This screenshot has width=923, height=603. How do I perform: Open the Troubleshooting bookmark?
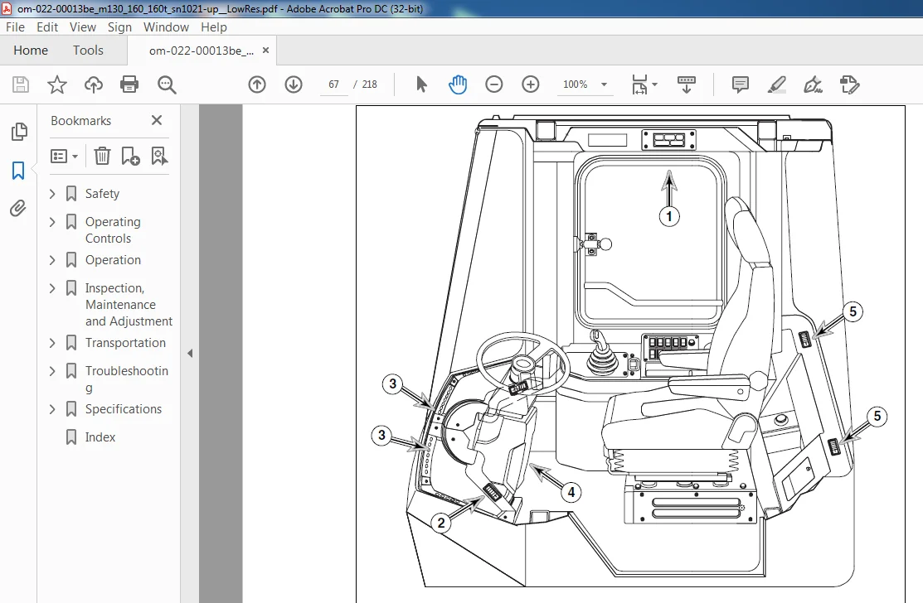127,379
